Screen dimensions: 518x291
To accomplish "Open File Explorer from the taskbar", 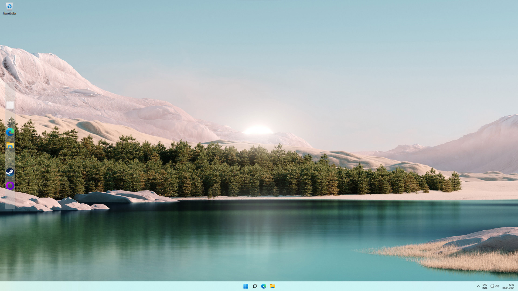I will tap(273, 286).
